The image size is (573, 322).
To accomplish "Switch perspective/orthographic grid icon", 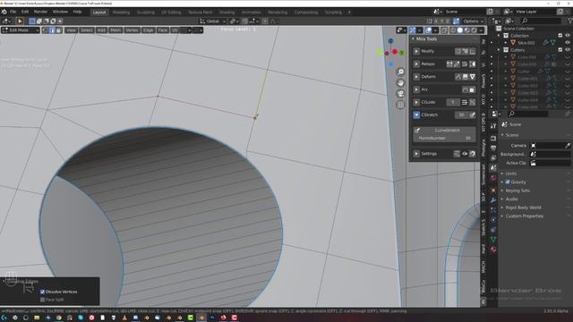I will [400, 105].
